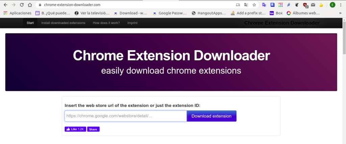Image resolution: width=346 pixels, height=144 pixels.
Task: Open the Google Translate extension
Action: point(264,5)
